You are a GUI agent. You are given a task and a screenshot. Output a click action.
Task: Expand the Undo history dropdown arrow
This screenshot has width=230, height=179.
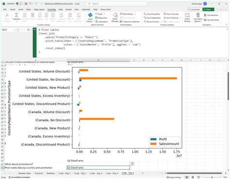33,3
